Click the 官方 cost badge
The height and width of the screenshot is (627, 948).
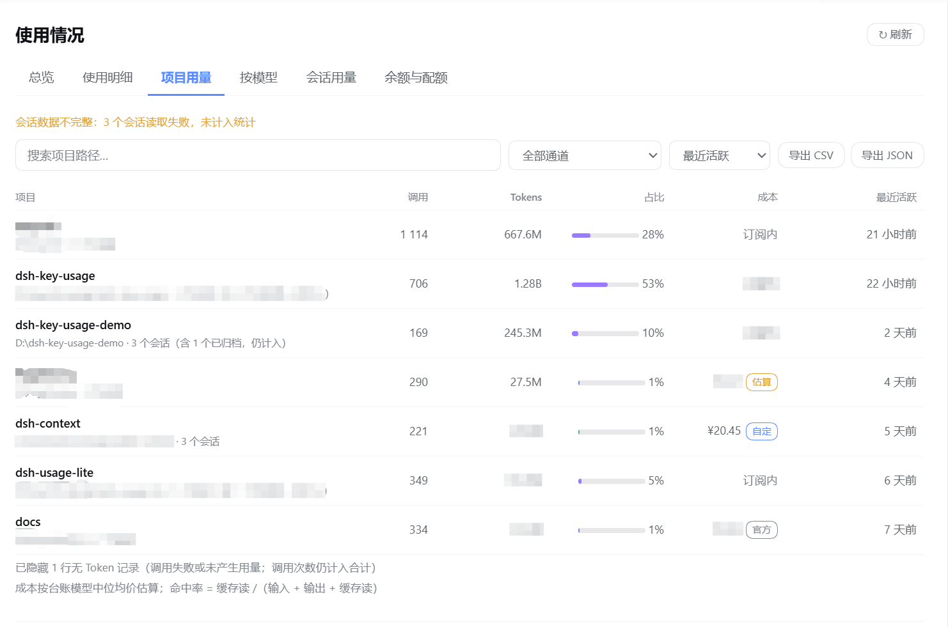(762, 530)
